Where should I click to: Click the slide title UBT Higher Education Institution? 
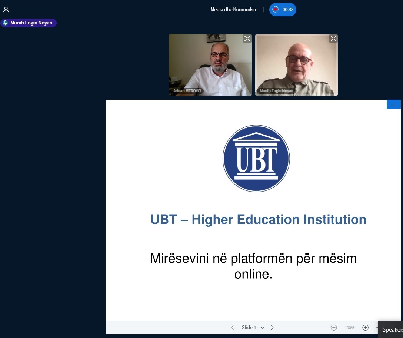[x=258, y=219]
